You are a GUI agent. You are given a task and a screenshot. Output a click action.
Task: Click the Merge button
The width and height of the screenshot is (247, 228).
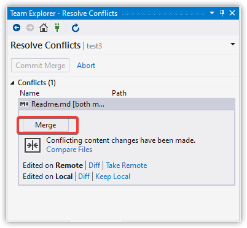click(45, 125)
